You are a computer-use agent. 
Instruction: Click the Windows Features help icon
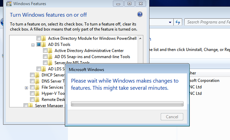click(x=140, y=15)
